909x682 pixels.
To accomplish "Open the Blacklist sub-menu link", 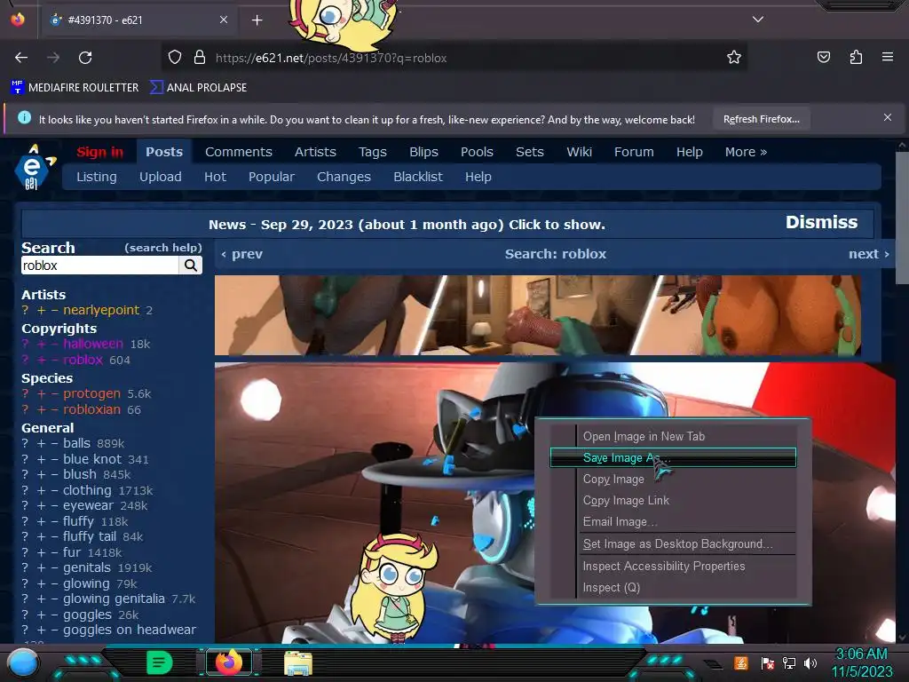I will 417,177.
